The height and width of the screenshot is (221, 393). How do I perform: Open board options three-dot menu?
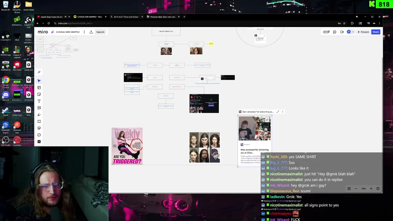[x=84, y=32]
